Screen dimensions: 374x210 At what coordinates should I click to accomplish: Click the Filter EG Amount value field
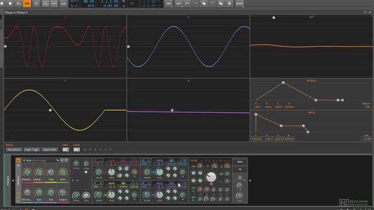coord(368,107)
